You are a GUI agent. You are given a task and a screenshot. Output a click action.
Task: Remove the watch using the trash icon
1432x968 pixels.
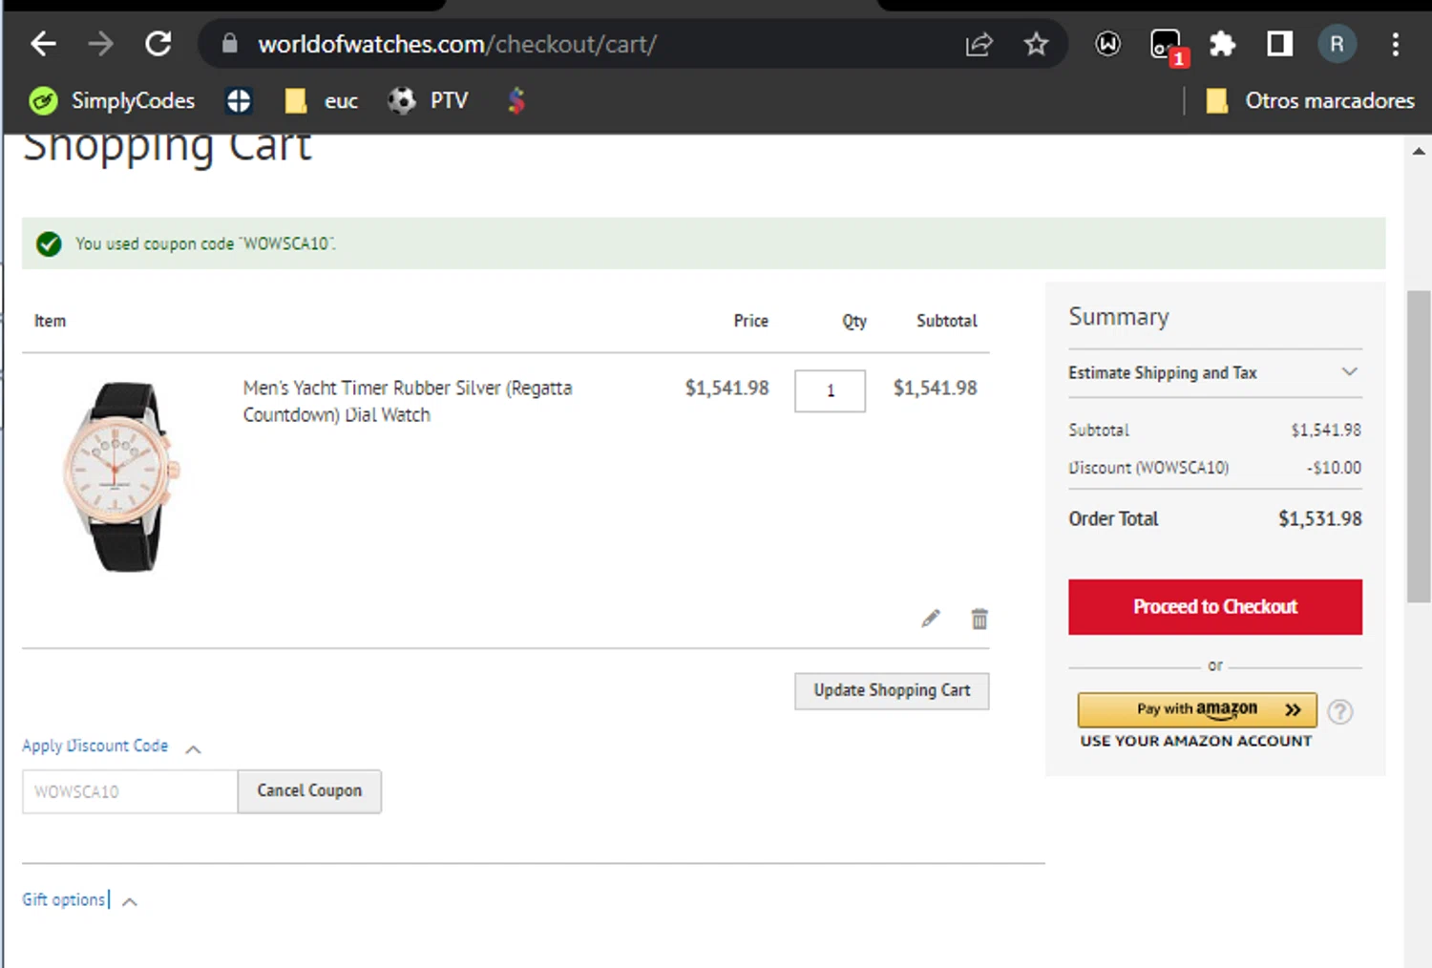[979, 619]
